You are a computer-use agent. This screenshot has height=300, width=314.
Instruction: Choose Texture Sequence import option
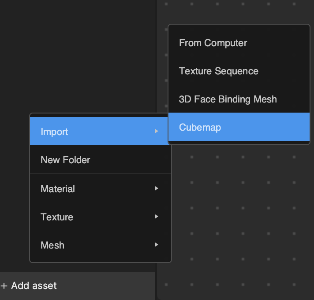pyautogui.click(x=239, y=71)
